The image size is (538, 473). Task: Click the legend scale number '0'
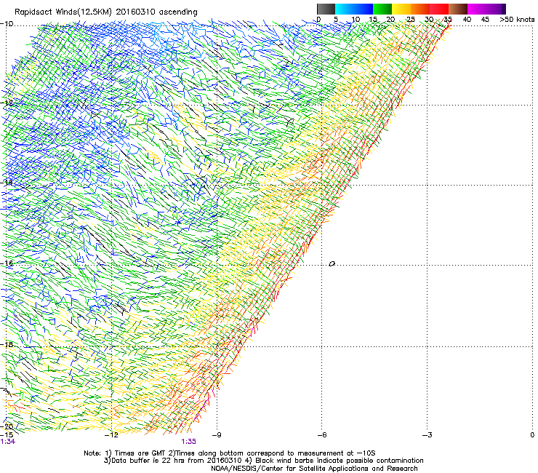(x=318, y=20)
